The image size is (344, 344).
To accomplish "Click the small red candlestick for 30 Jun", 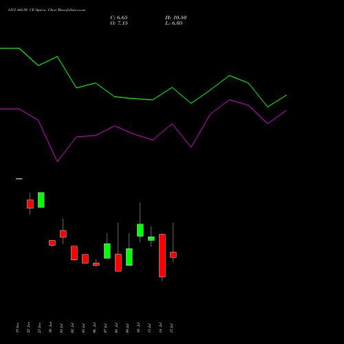I will click(x=52, y=243).
